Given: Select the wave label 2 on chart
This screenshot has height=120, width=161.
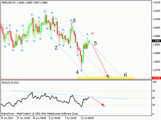Looking at the screenshot, I should point(56,48).
